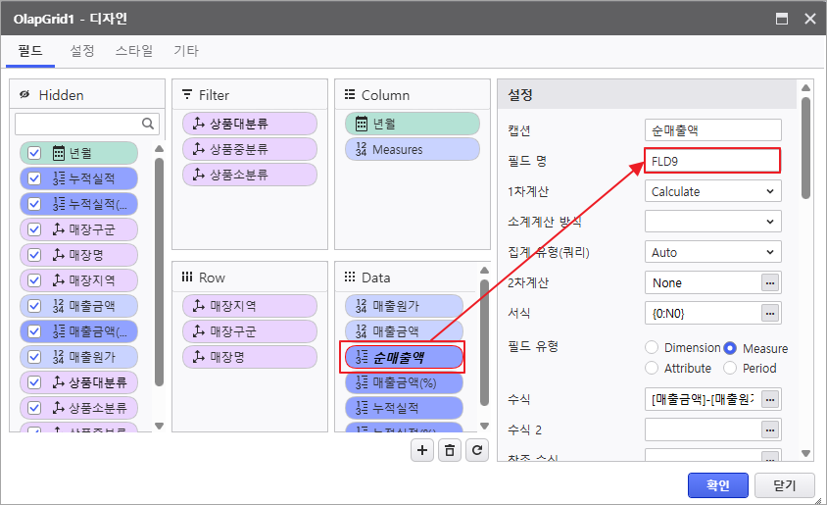The width and height of the screenshot is (827, 505).
Task: Select the Dimension radio button
Action: click(x=652, y=348)
